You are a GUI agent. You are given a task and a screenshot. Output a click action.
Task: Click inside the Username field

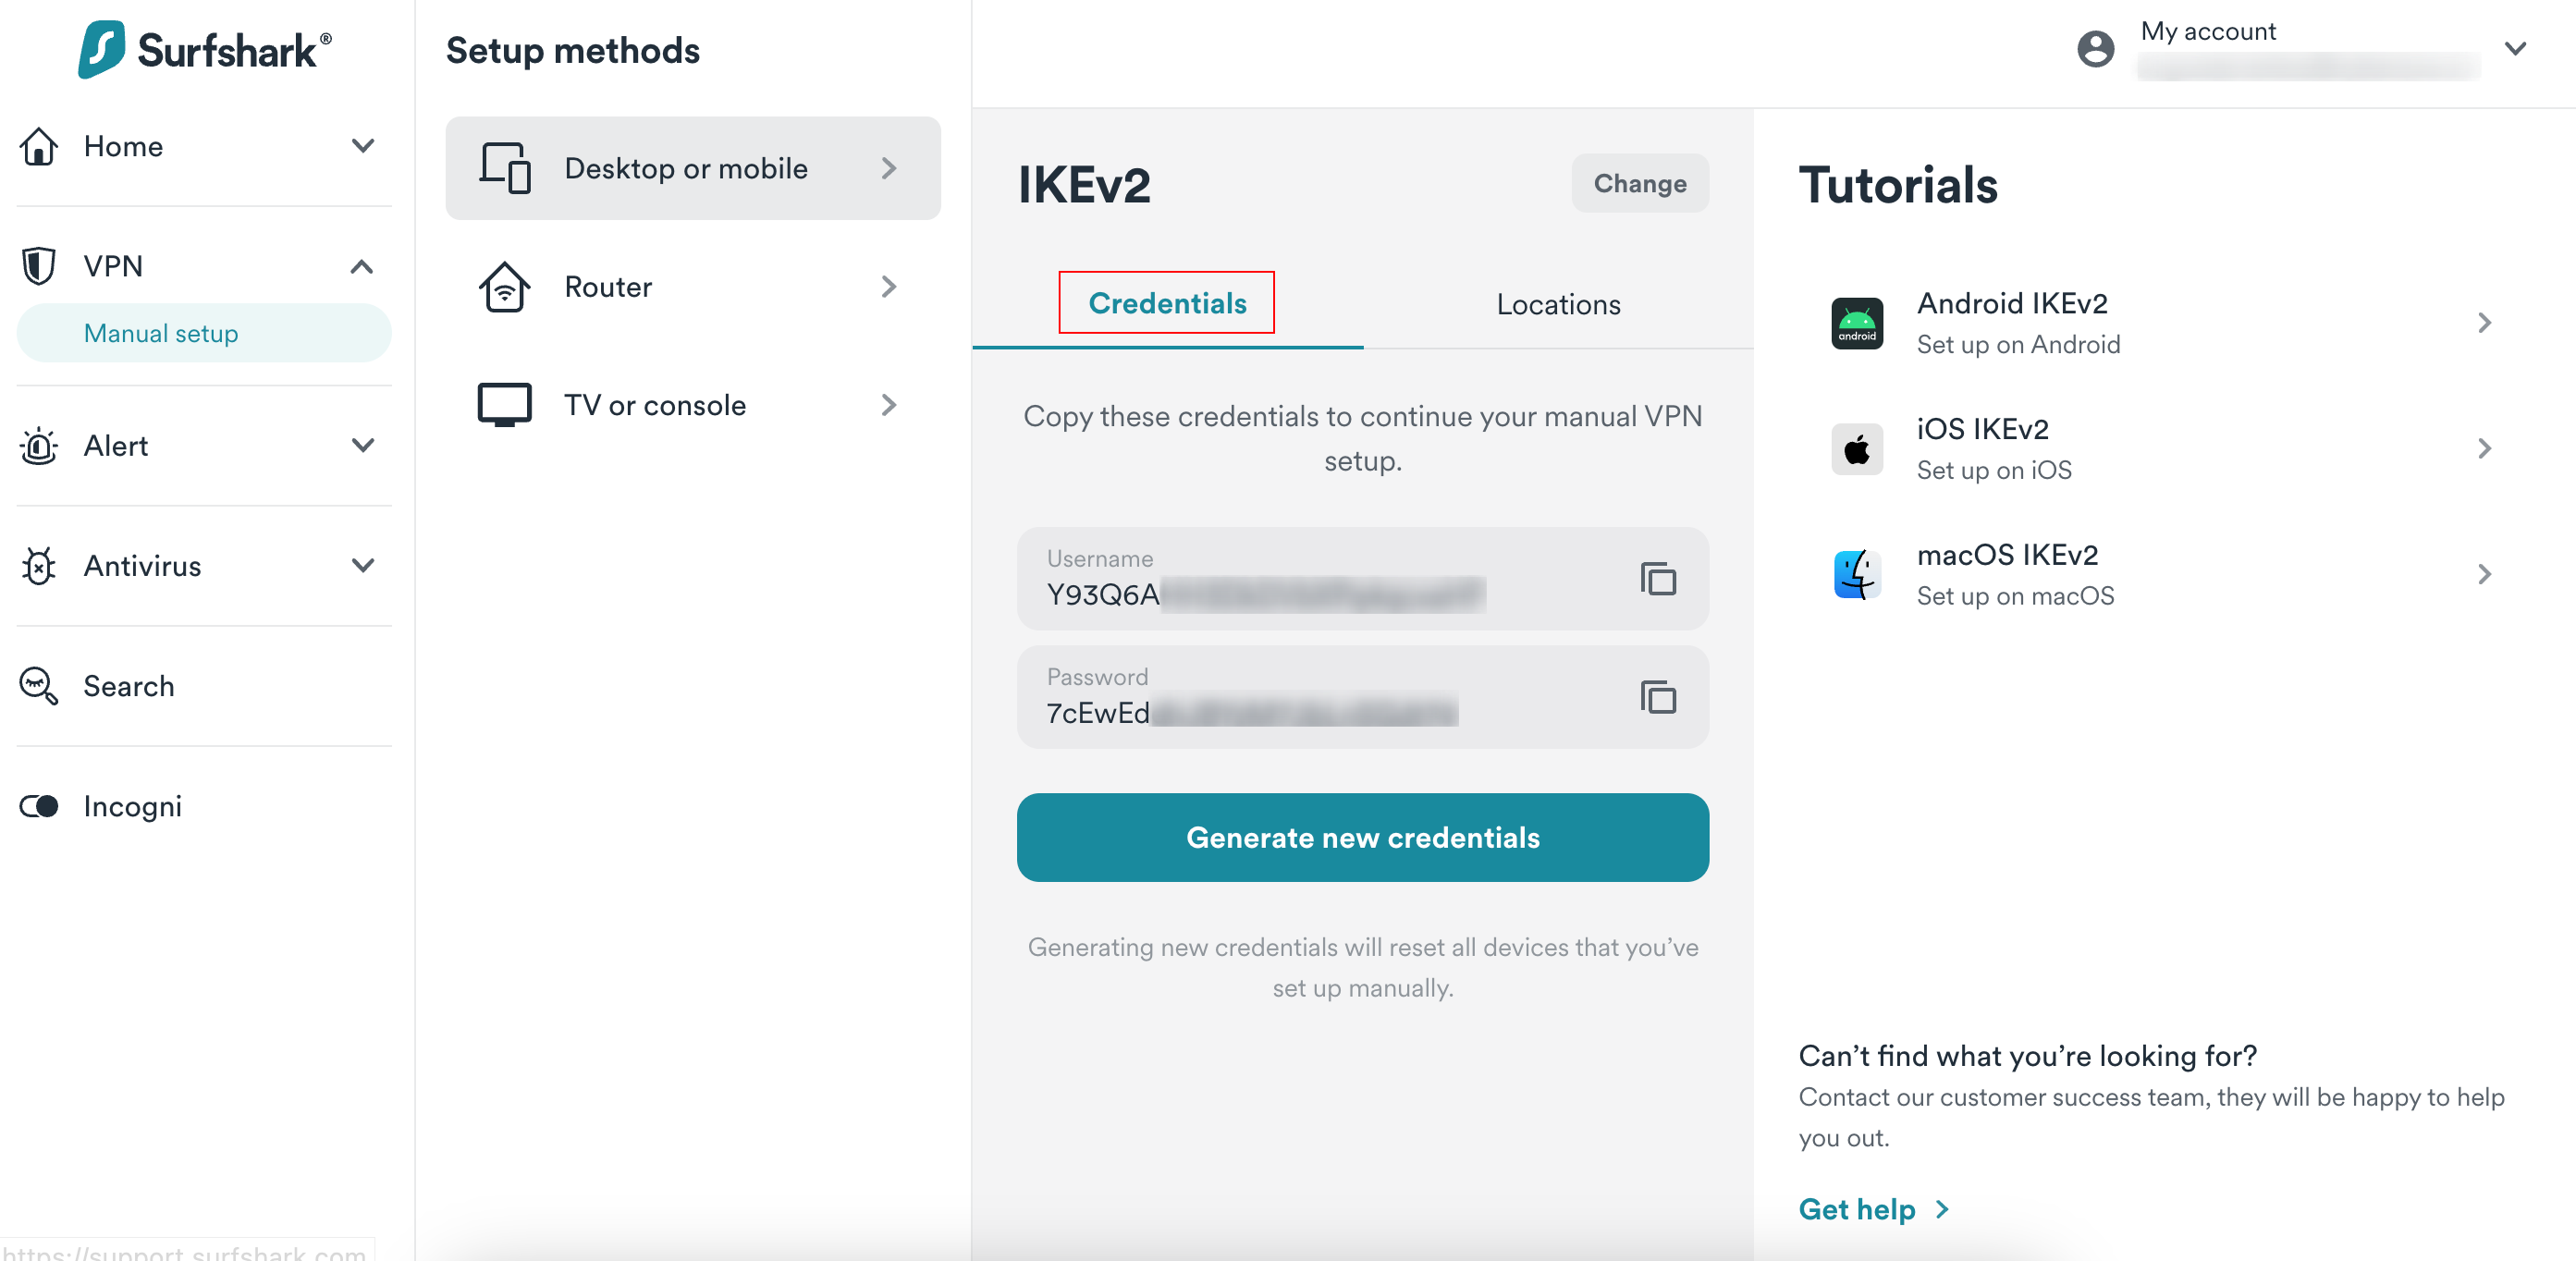[1300, 580]
